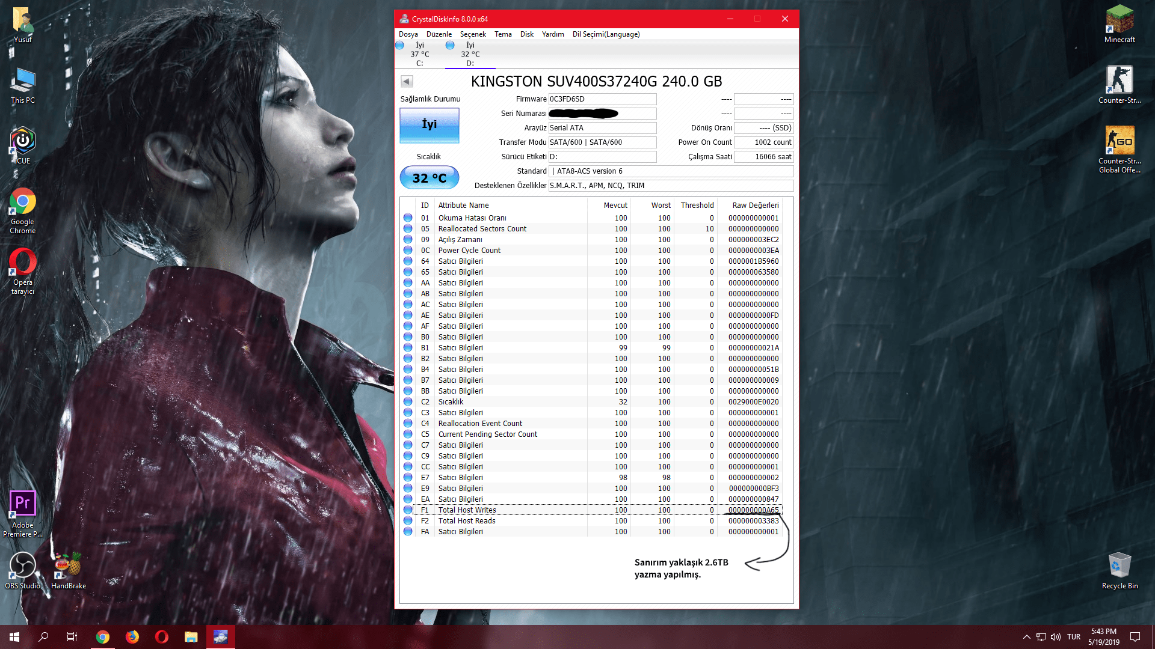Switch to drive C: tab
The width and height of the screenshot is (1155, 649).
(419, 54)
